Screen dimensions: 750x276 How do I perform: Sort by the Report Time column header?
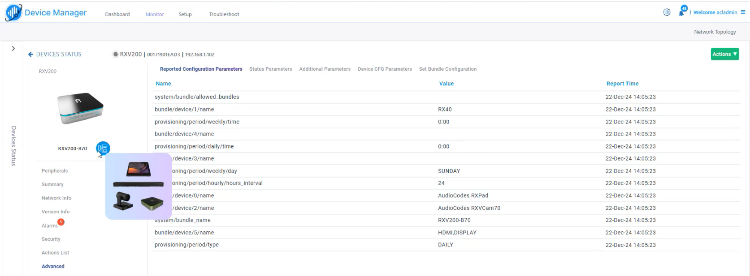pyautogui.click(x=622, y=84)
